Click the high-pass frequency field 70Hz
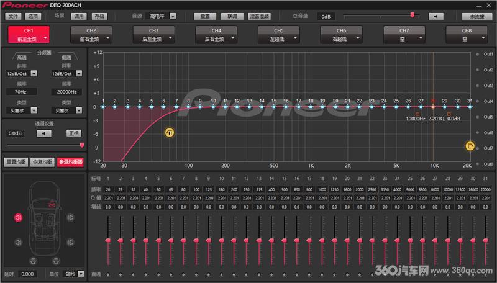 click(21, 92)
